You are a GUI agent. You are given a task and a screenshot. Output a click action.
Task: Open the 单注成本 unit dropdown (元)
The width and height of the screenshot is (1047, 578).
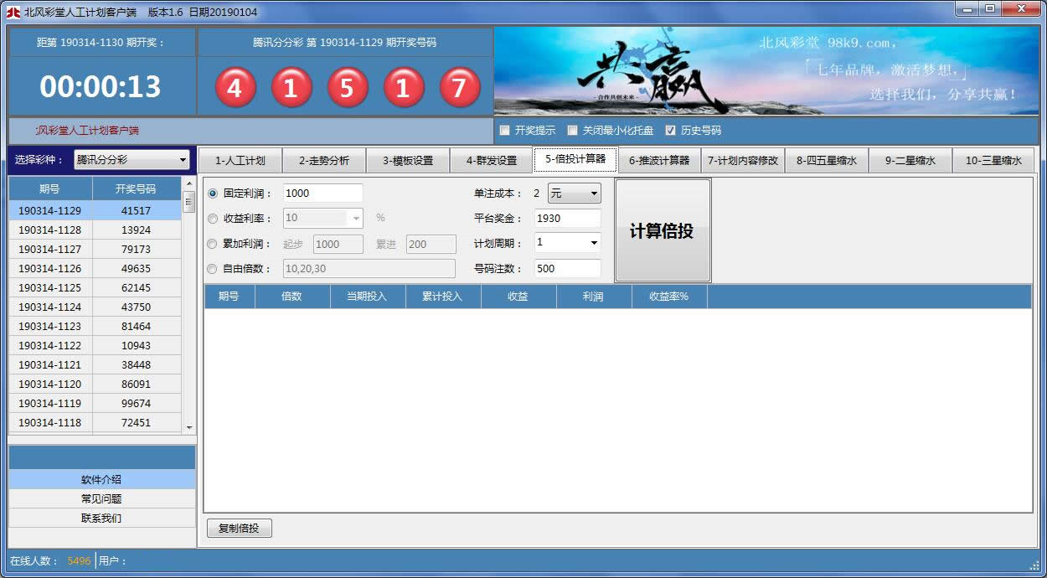coord(575,194)
